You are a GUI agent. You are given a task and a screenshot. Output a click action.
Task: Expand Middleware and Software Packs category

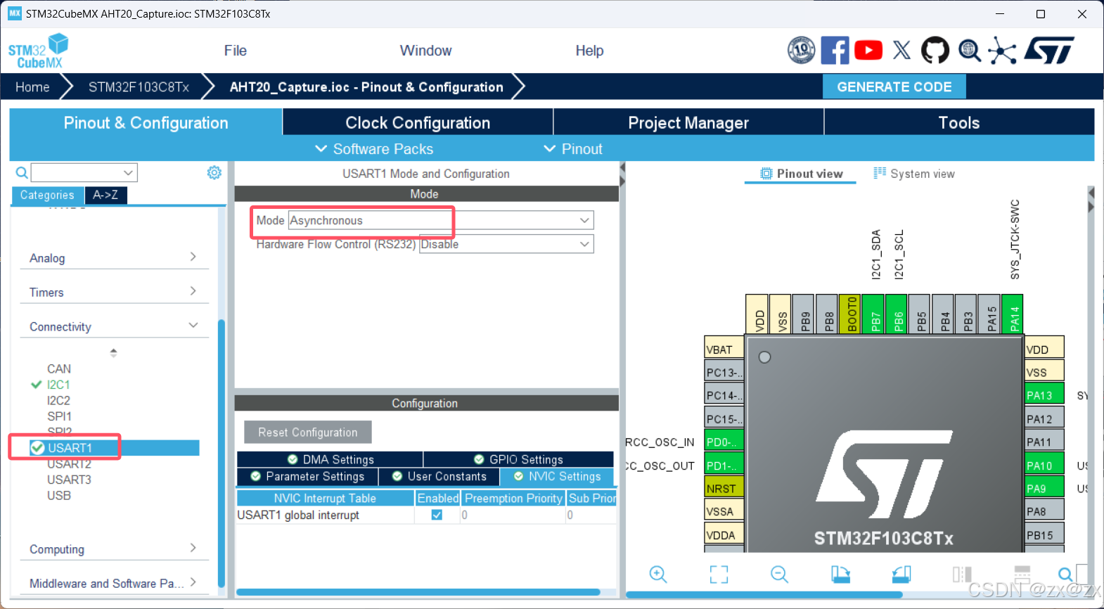point(113,584)
